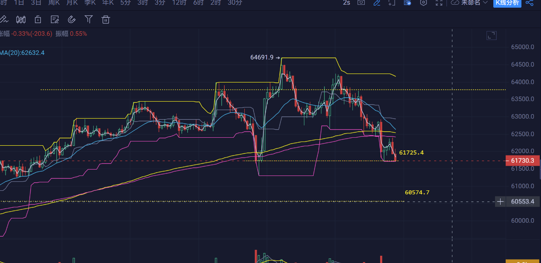Open the K线分析 button
This screenshot has width=541, height=263.
(x=507, y=3)
